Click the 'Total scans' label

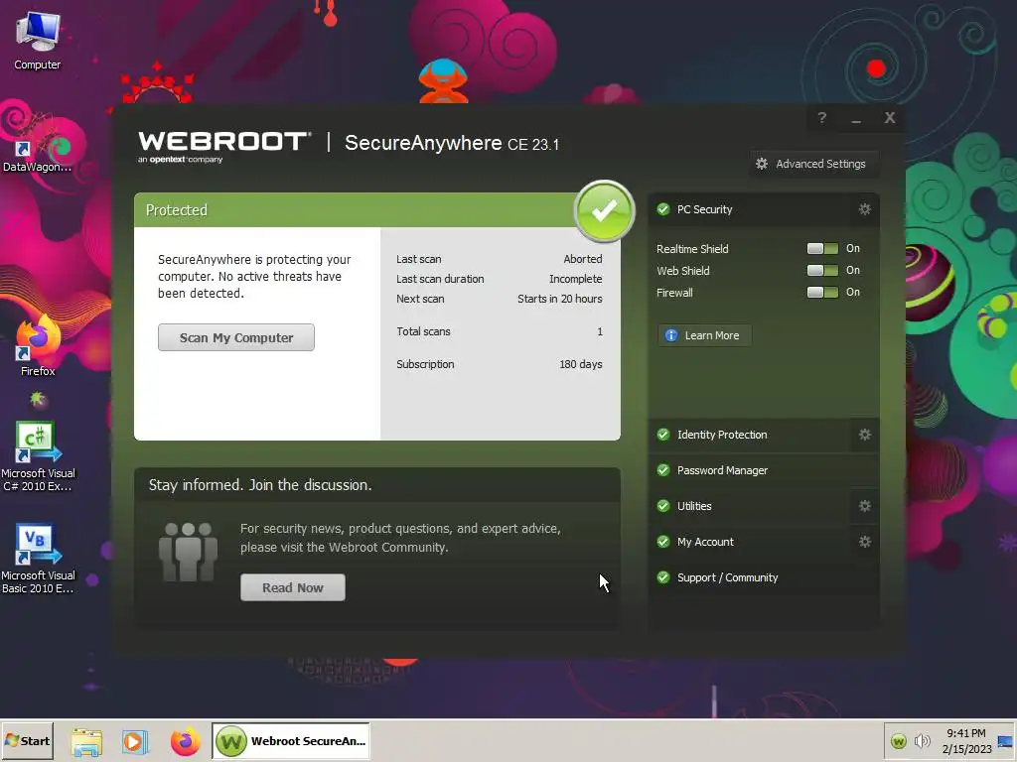[423, 331]
